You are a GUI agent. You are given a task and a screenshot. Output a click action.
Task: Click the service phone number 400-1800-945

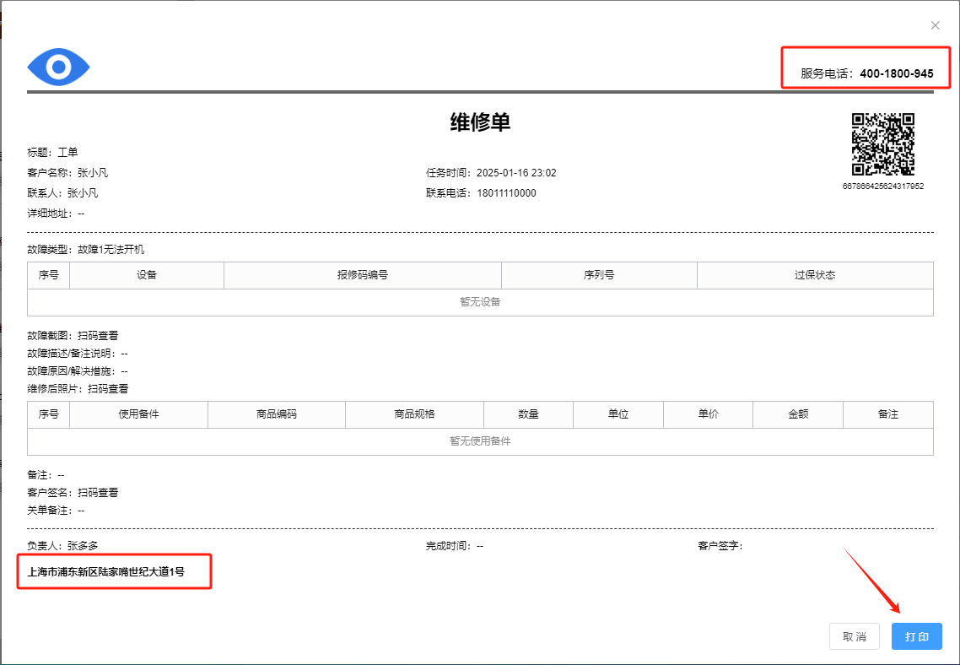tap(896, 73)
